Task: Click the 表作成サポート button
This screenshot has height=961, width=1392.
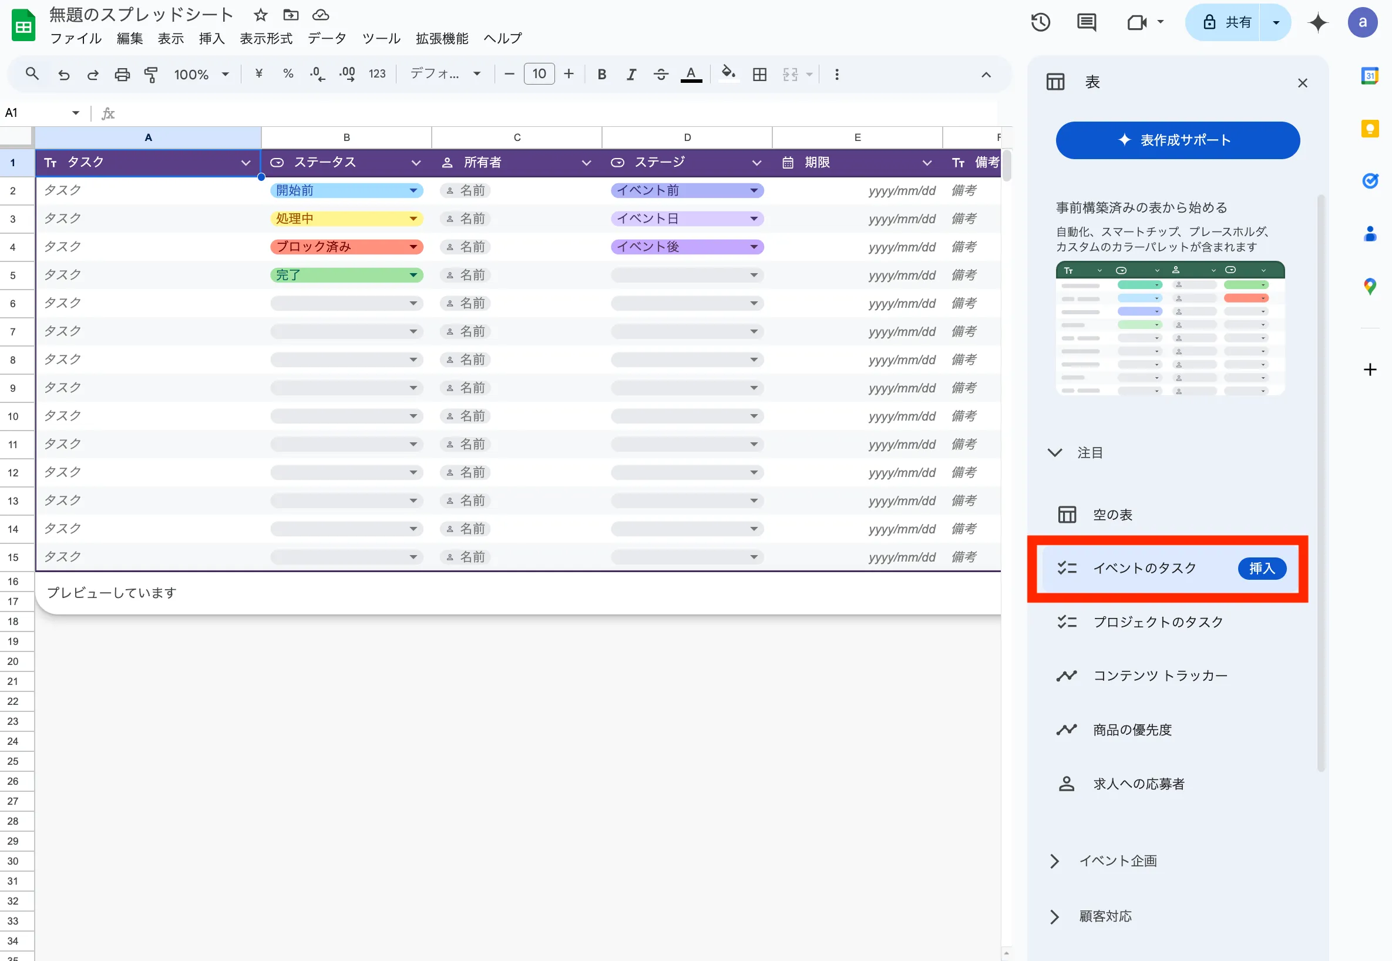Action: click(x=1178, y=140)
